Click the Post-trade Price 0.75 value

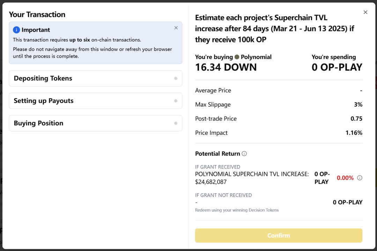point(356,119)
